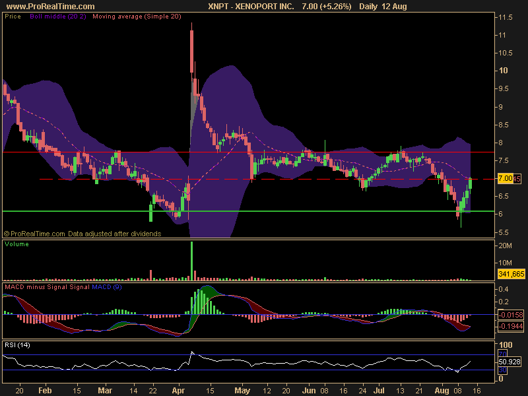Click the 10 price axis label
Screen dimensions: 528x396
point(503,71)
